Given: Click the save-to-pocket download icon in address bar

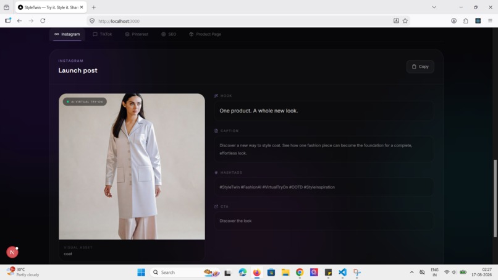Looking at the screenshot, I should coord(396,20).
